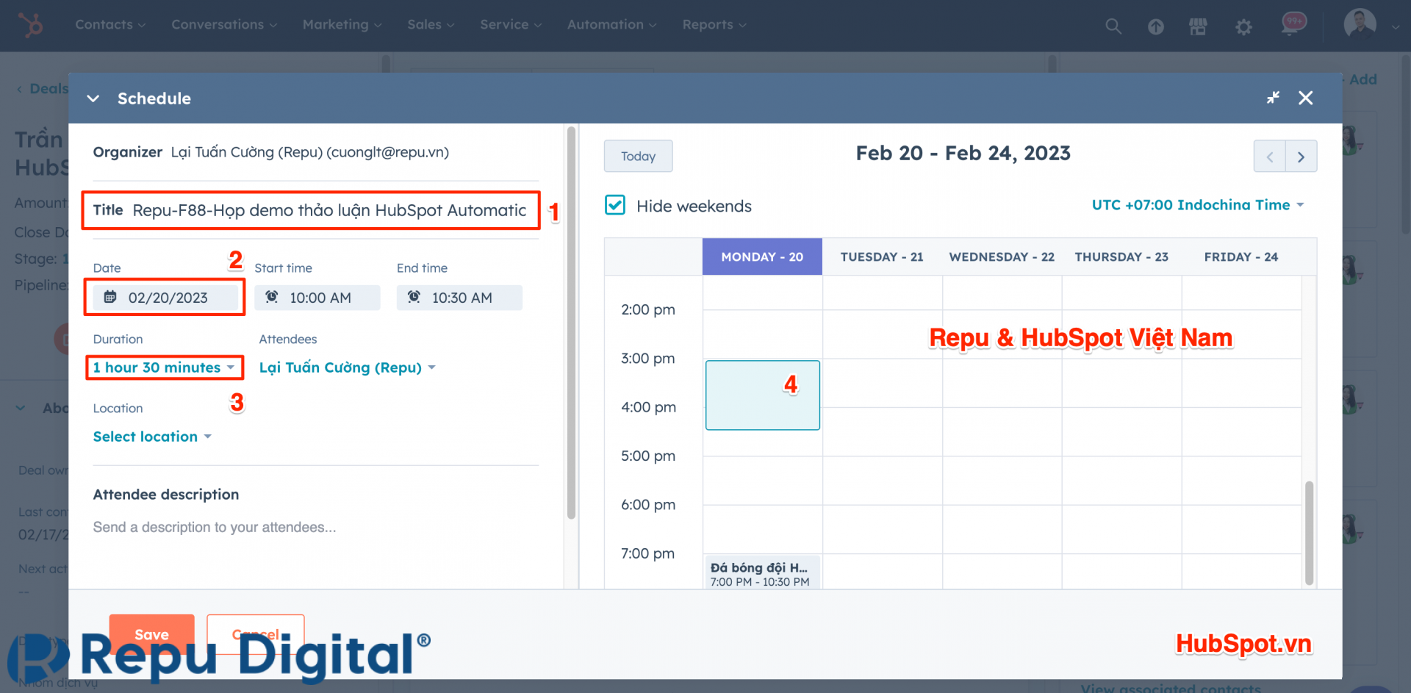Click the user avatar in top bar
The height and width of the screenshot is (693, 1411).
tap(1360, 24)
